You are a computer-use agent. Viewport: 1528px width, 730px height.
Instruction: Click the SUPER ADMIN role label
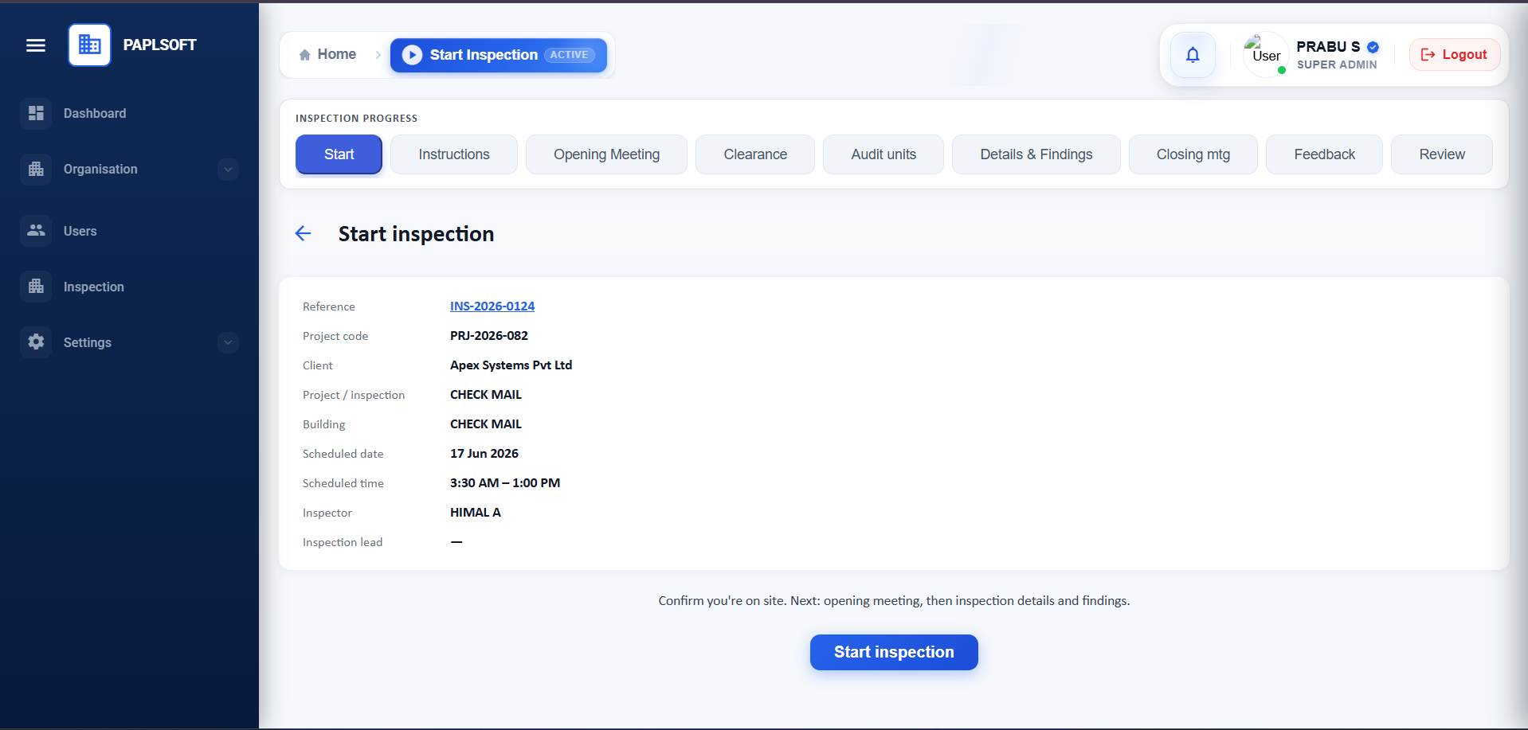(x=1337, y=65)
